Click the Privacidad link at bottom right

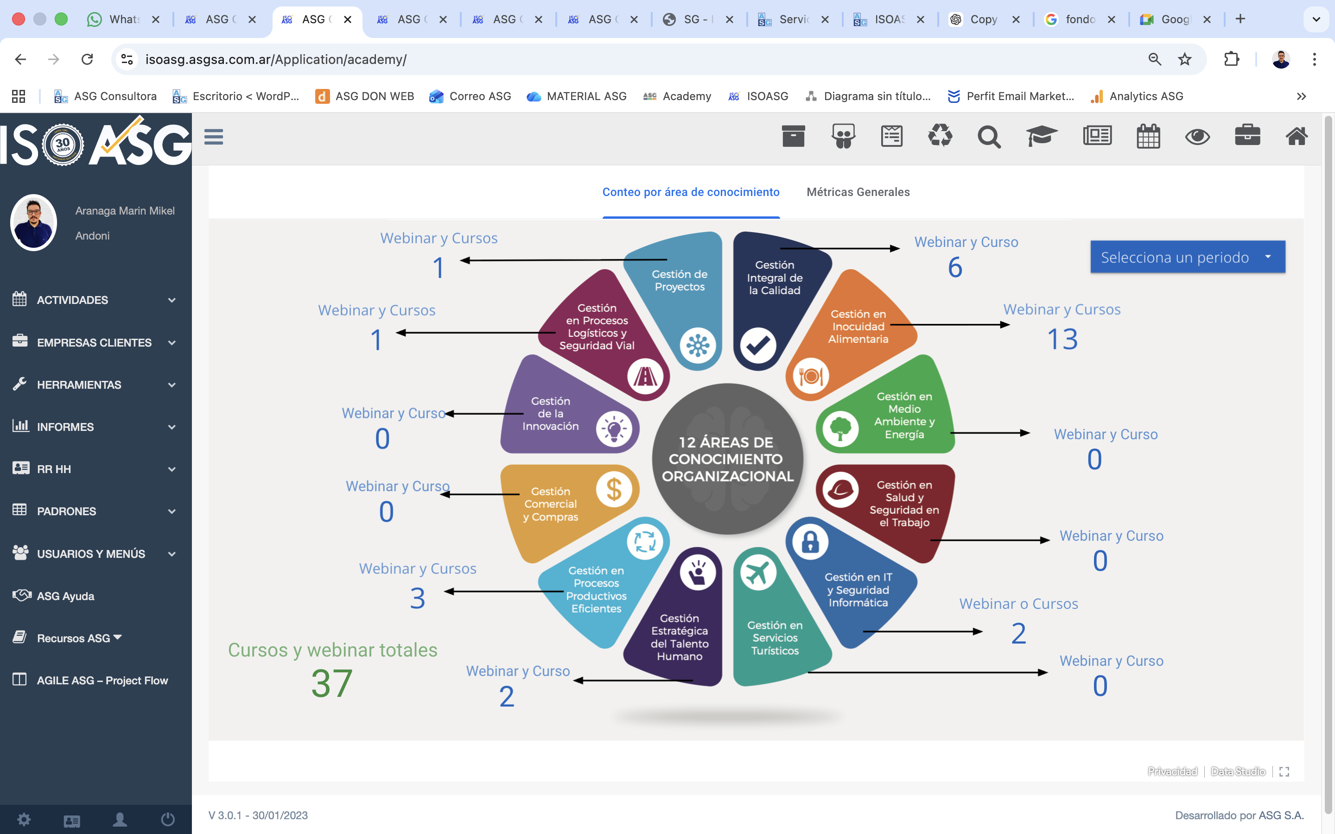(x=1173, y=771)
